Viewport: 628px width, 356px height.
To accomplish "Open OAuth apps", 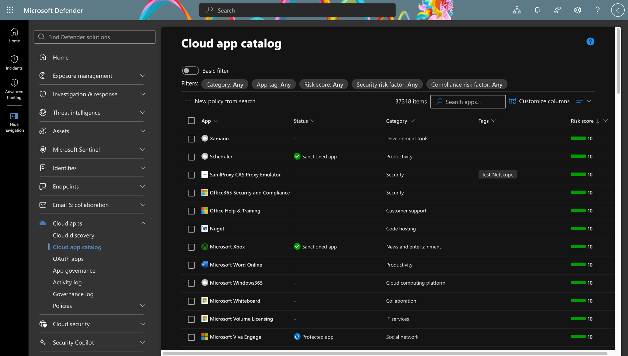I will pos(68,259).
